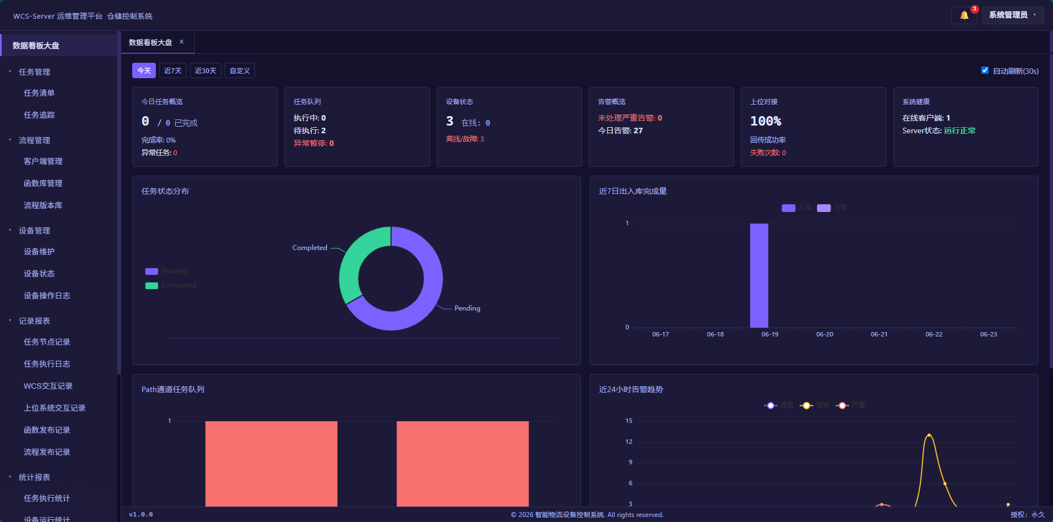Click the v1.0.0 version label in footer

141,514
